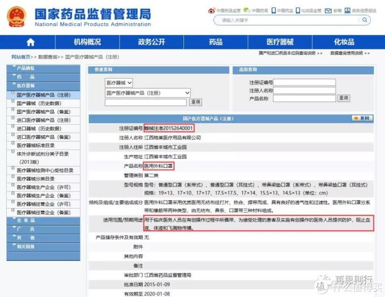Select 国产医疗器械产品（备案） in the sidebar

tap(44, 112)
